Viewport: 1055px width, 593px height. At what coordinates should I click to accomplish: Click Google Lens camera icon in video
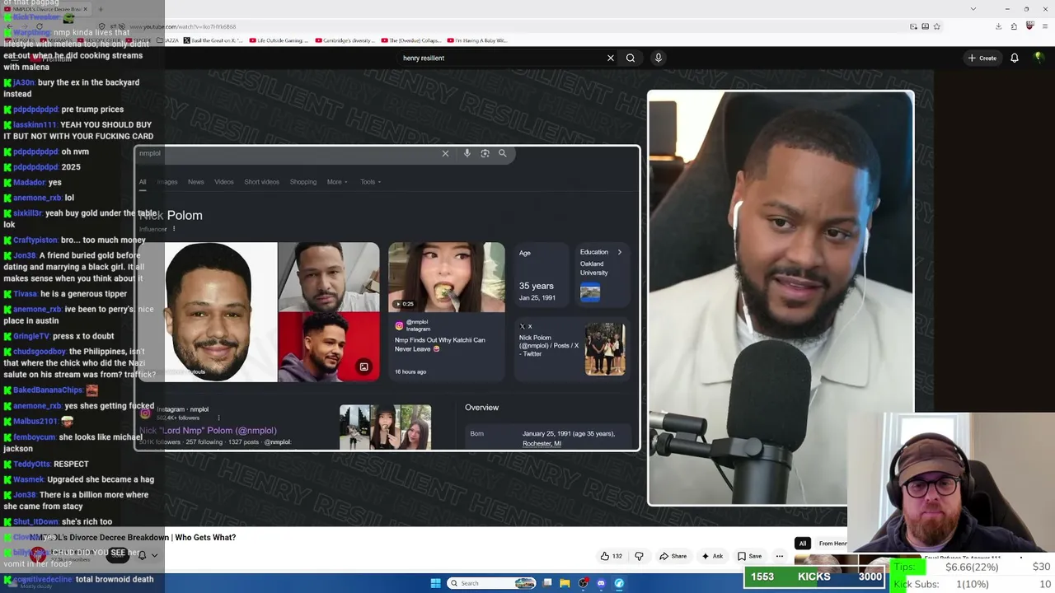(485, 153)
